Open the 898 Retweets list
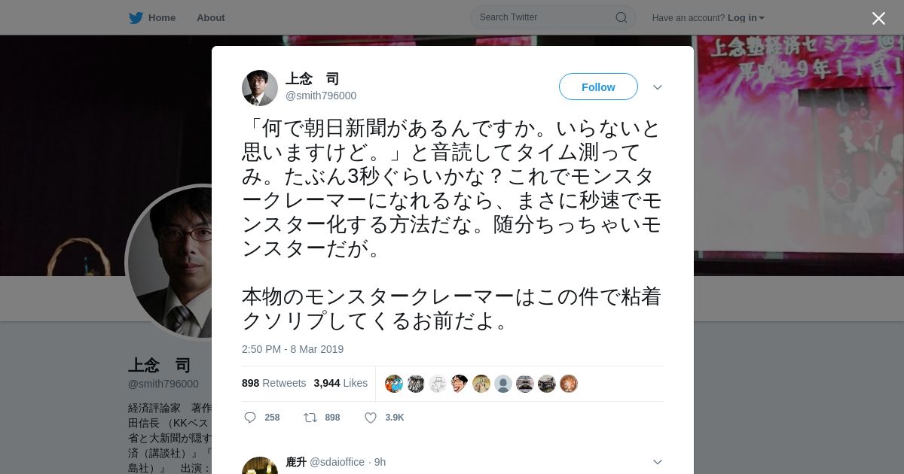The width and height of the screenshot is (904, 474). pos(273,383)
